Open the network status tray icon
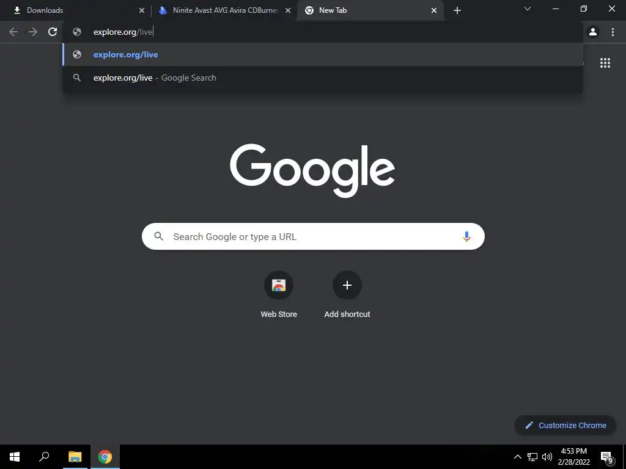Image resolution: width=626 pixels, height=469 pixels. (x=532, y=457)
